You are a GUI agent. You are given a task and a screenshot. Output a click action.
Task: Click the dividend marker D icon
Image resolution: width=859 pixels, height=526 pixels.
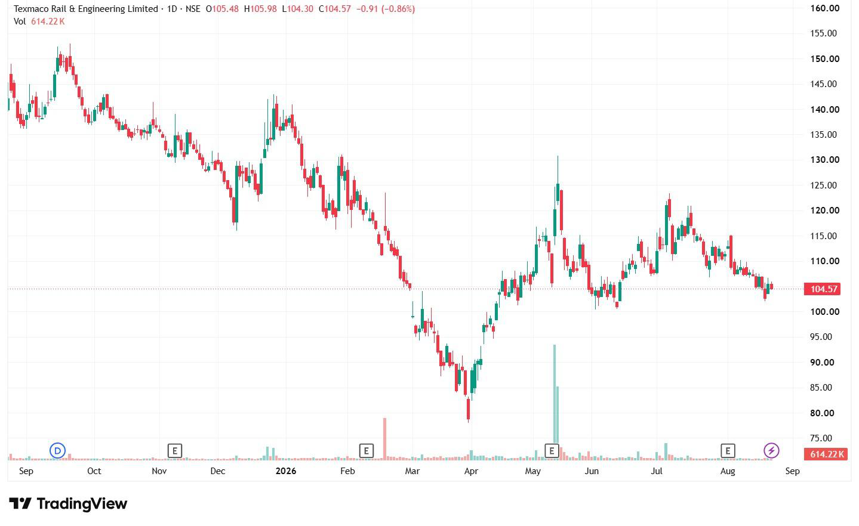point(57,450)
